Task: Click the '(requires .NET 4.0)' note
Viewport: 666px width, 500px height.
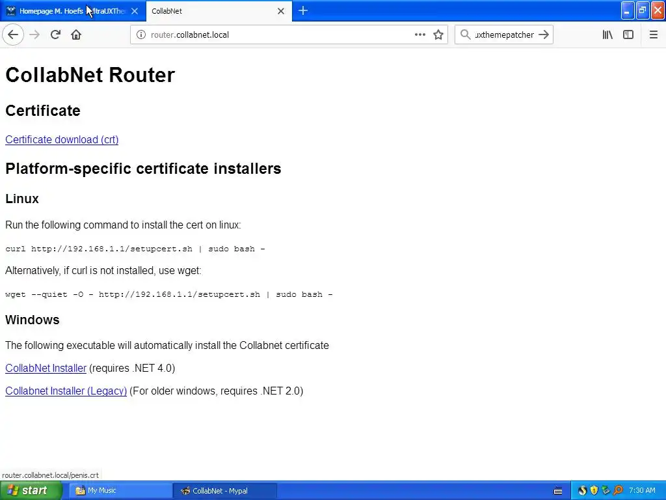Action: [132, 368]
